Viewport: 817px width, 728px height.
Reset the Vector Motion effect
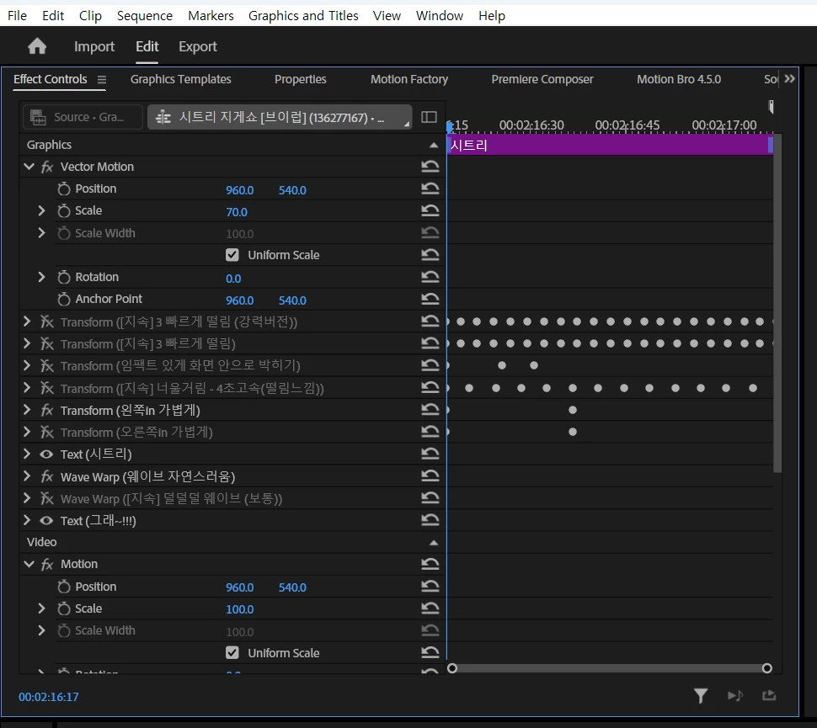(x=430, y=167)
